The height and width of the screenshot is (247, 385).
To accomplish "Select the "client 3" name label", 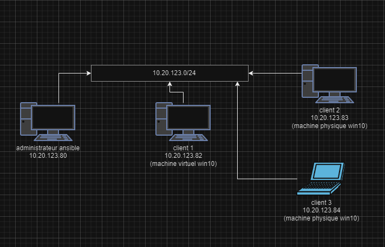I will click(321, 202).
